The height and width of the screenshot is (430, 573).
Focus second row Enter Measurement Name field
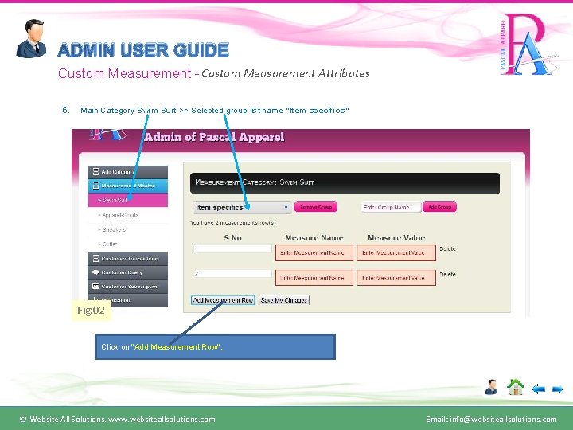pos(314,278)
